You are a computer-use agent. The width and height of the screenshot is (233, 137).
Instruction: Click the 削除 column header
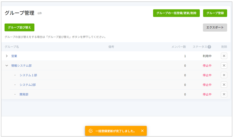click(224, 47)
